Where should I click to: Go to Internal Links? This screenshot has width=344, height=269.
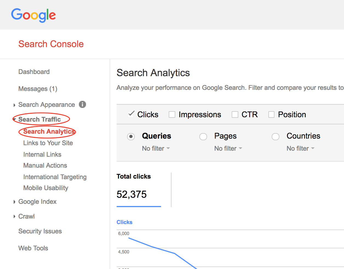pos(42,154)
